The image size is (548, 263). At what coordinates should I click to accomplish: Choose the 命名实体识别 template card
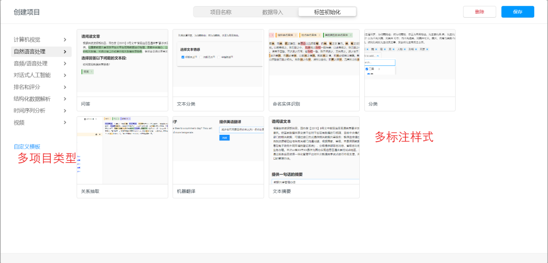point(314,63)
